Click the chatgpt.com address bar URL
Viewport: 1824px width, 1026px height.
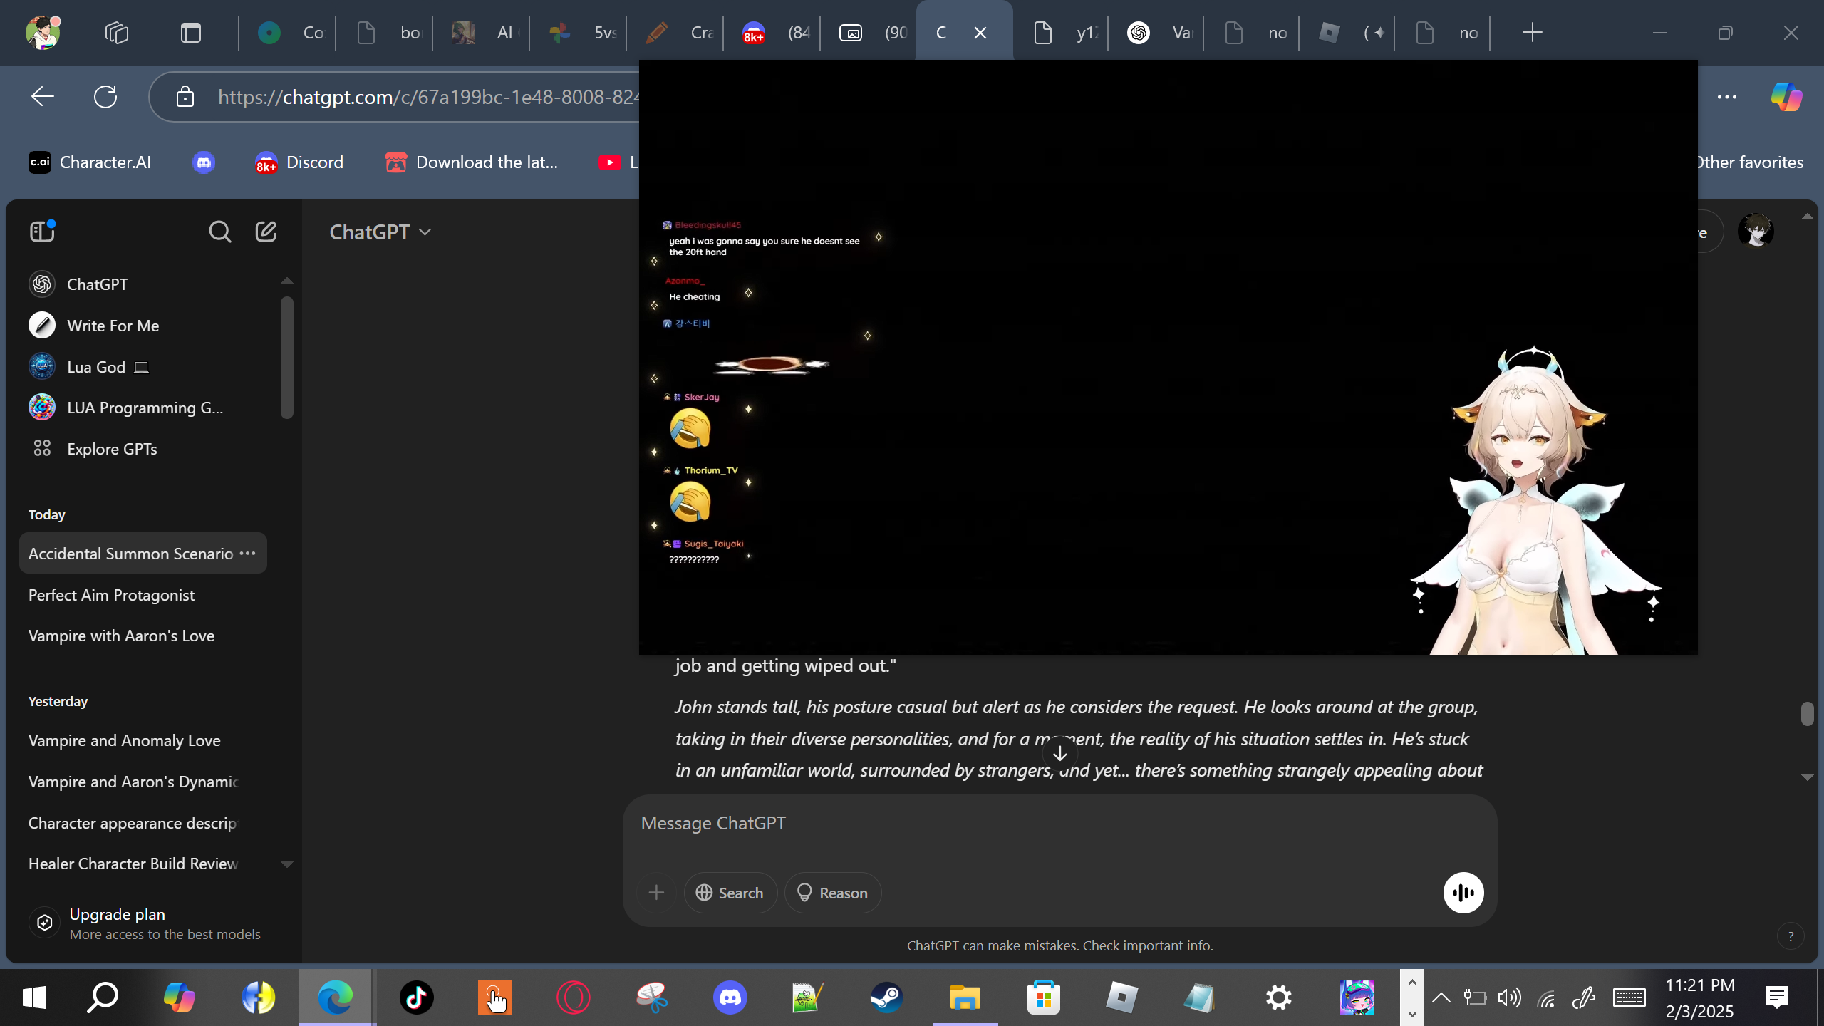tap(428, 97)
